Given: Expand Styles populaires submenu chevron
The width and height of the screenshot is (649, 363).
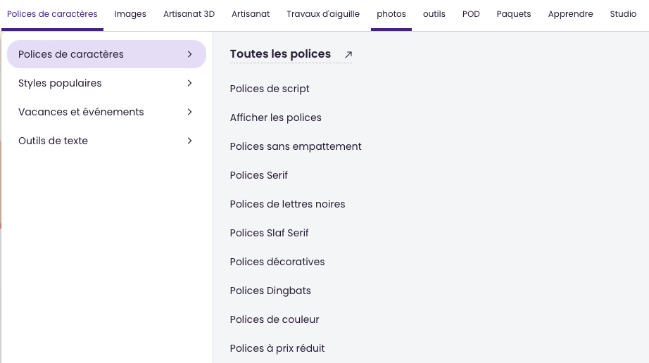Looking at the screenshot, I should (x=189, y=83).
